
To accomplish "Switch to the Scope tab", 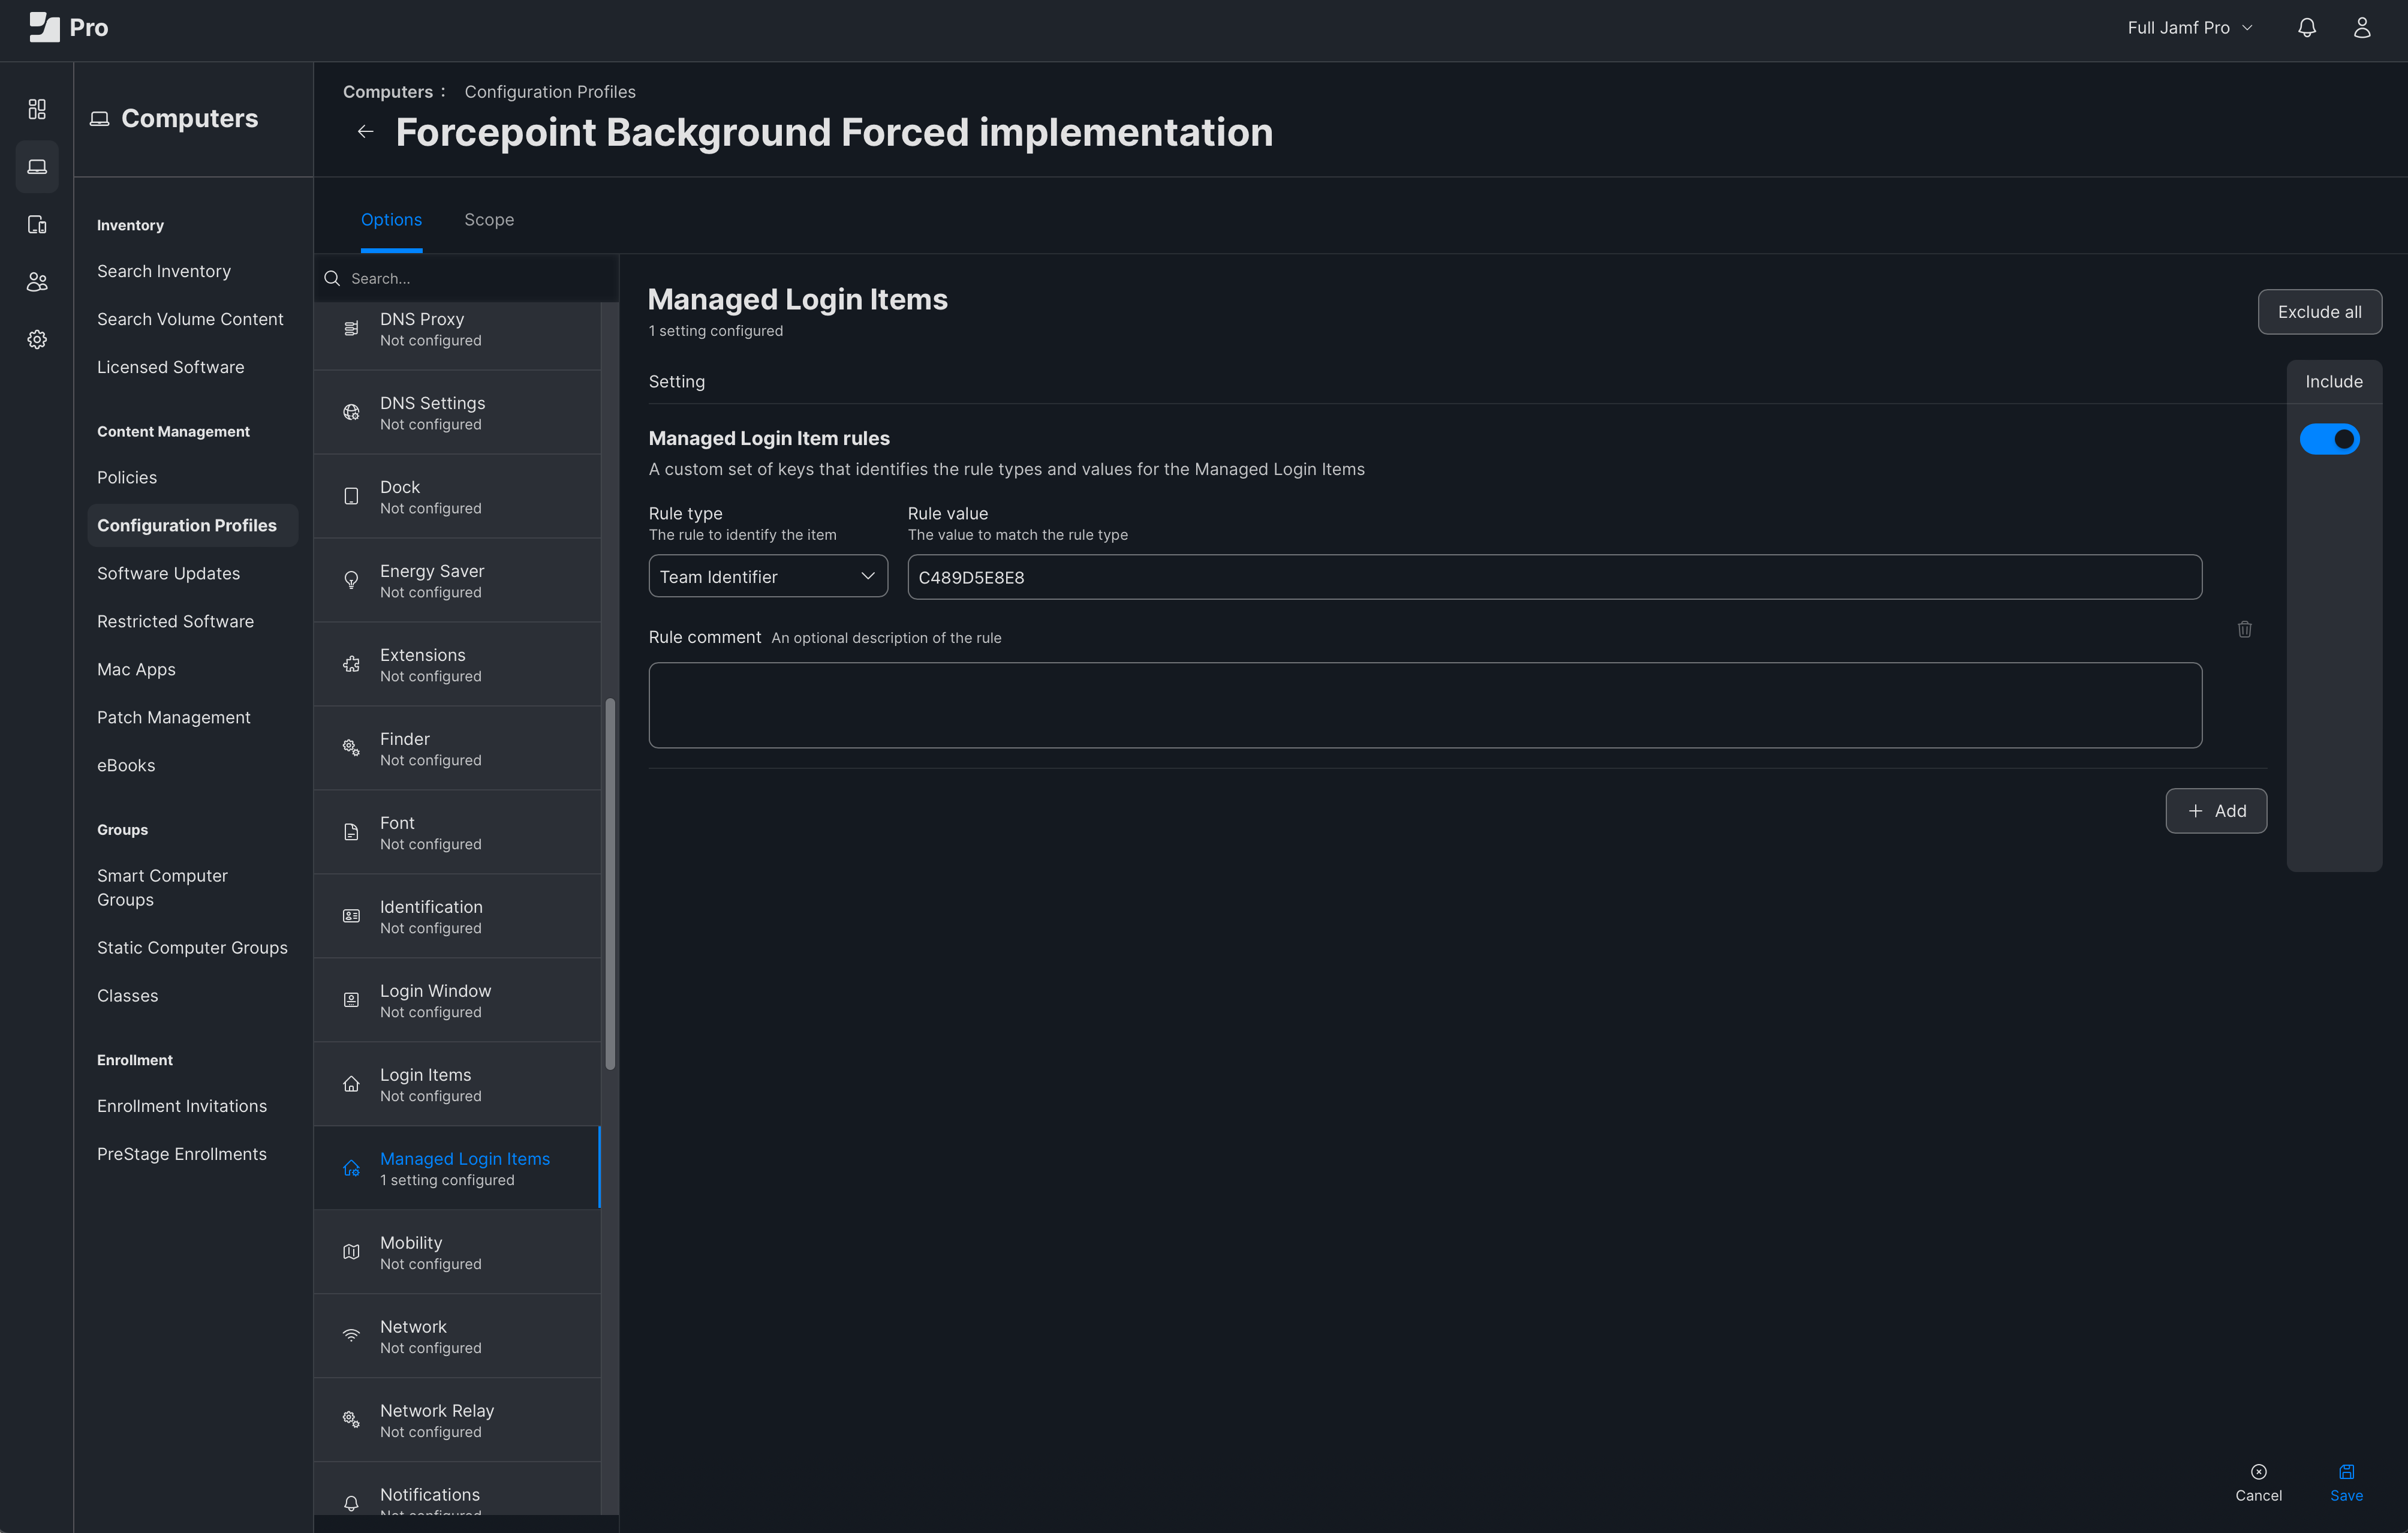I will click(489, 220).
